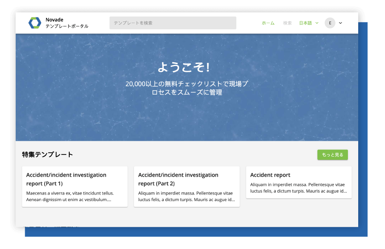Screen dimensions: 385x249
Task: Click the "E" user avatar icon
Action: click(x=330, y=23)
